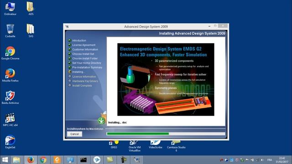The height and width of the screenshot is (164, 292).
Task: Click the 'Installing... doc' status text
Action: coord(118,123)
